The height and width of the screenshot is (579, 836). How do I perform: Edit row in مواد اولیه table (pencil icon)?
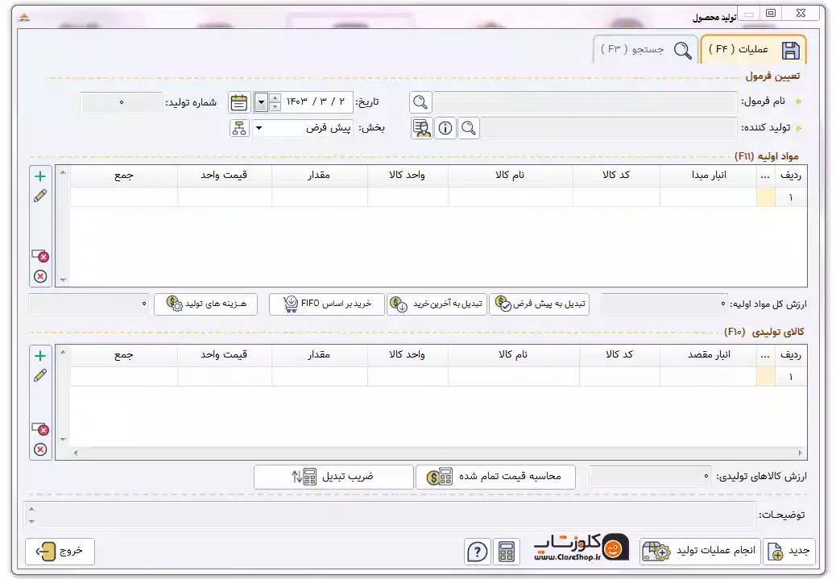[x=40, y=196]
